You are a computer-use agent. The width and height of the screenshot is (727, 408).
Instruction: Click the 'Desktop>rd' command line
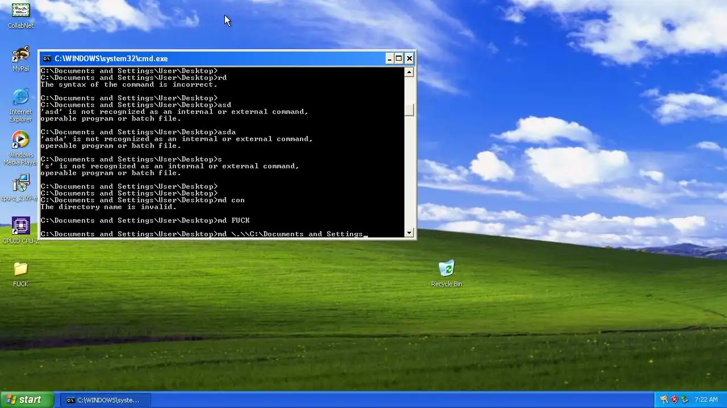click(x=133, y=78)
